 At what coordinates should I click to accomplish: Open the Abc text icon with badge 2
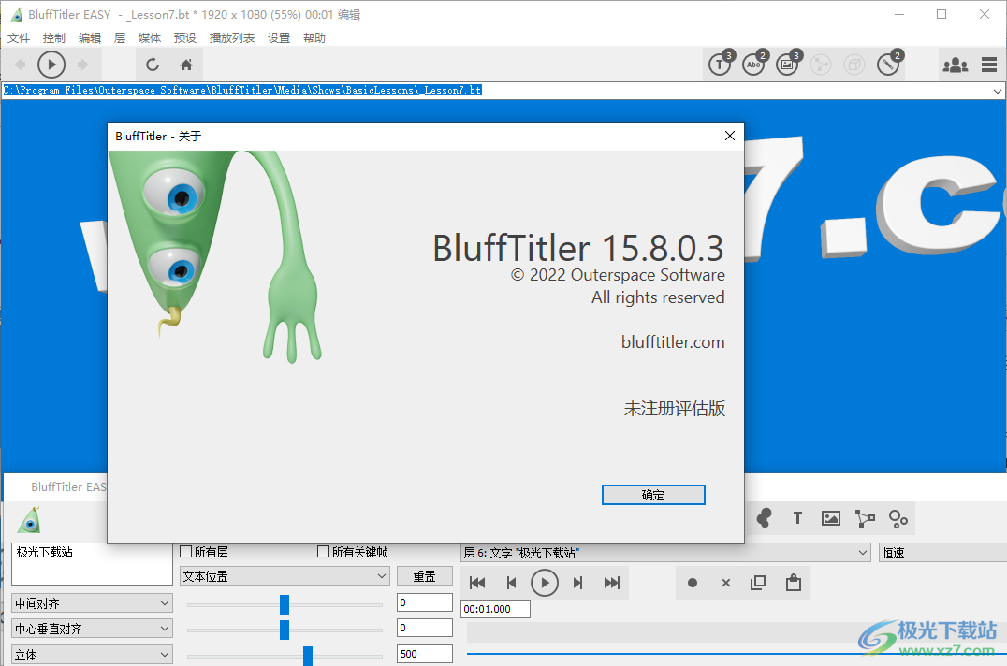point(754,64)
